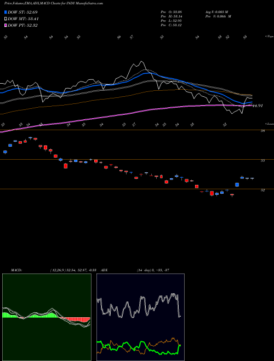Screen dimensions: 274x361
Task: Click the 'Pre H: 53.14' high value
Action: point(172,16)
